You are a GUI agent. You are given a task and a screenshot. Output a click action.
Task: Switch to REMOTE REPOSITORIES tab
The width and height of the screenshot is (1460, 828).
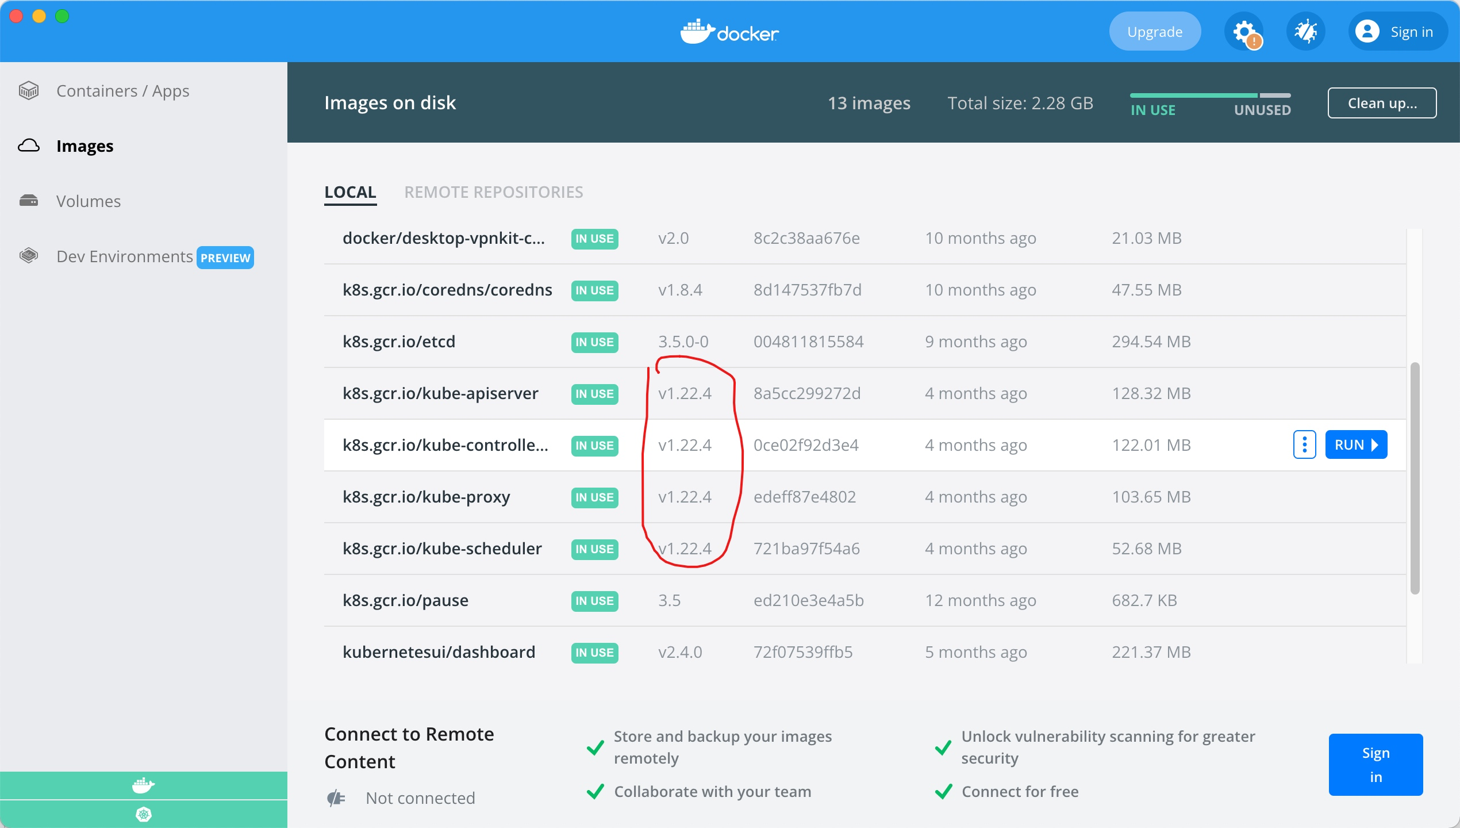pyautogui.click(x=493, y=192)
